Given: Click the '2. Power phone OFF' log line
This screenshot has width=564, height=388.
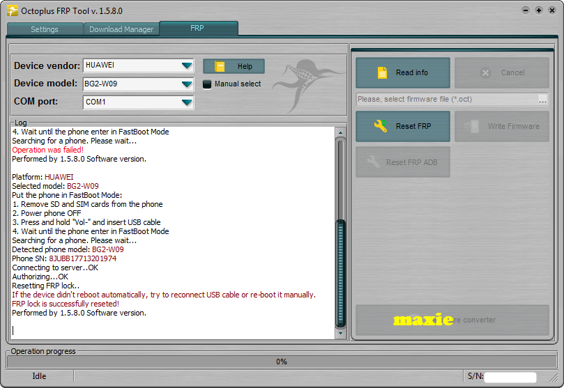Looking at the screenshot, I should click(x=47, y=213).
